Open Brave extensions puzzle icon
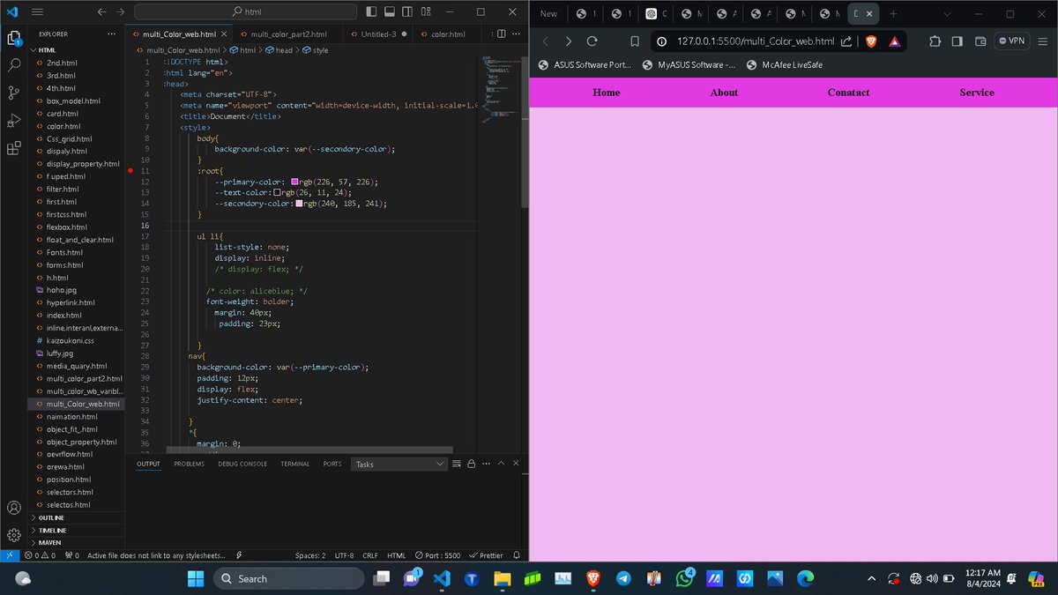 pyautogui.click(x=935, y=41)
